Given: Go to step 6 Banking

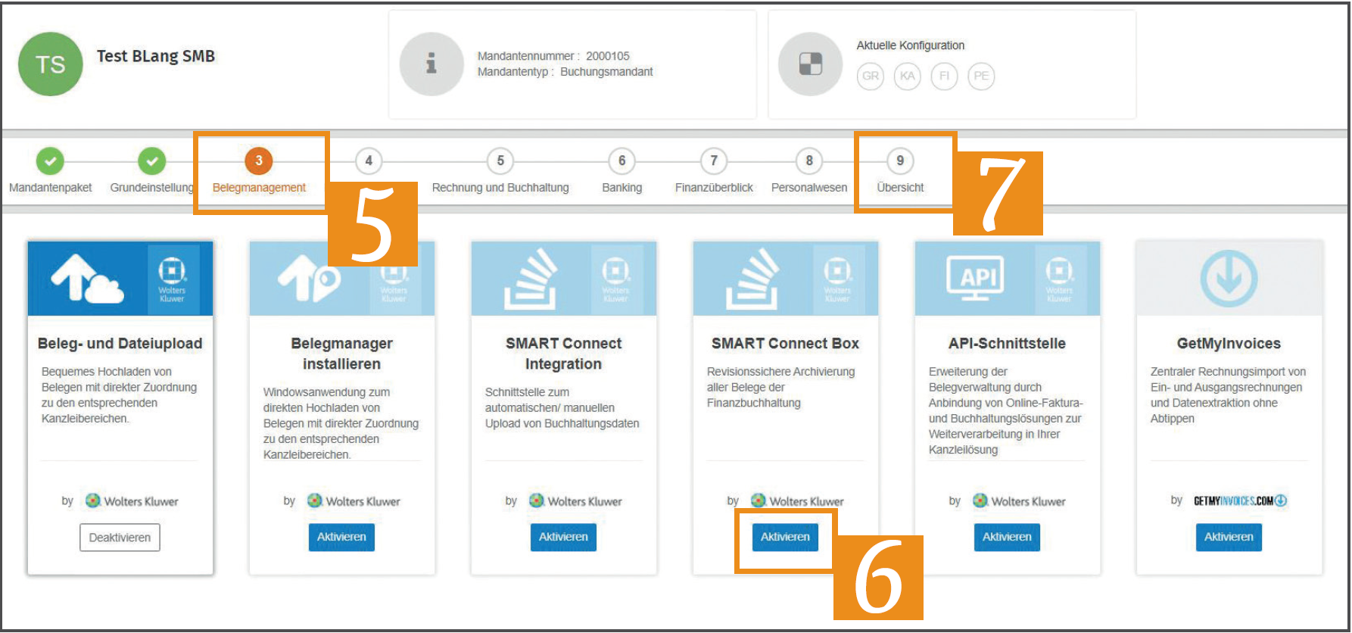Looking at the screenshot, I should click(x=622, y=161).
